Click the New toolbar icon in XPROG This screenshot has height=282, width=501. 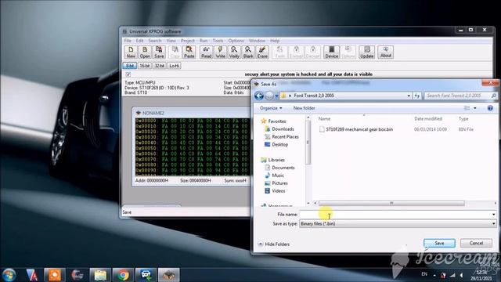(131, 52)
